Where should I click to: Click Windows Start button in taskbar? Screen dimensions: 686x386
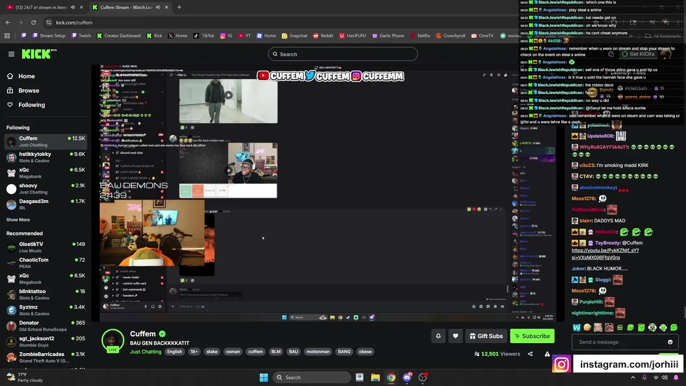(x=264, y=377)
